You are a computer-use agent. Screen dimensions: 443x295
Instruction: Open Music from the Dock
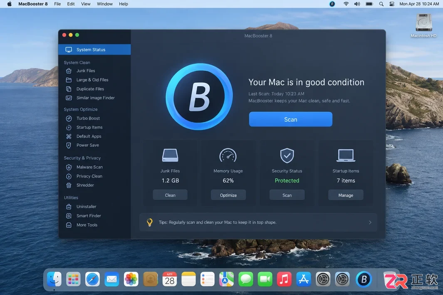[x=284, y=280]
